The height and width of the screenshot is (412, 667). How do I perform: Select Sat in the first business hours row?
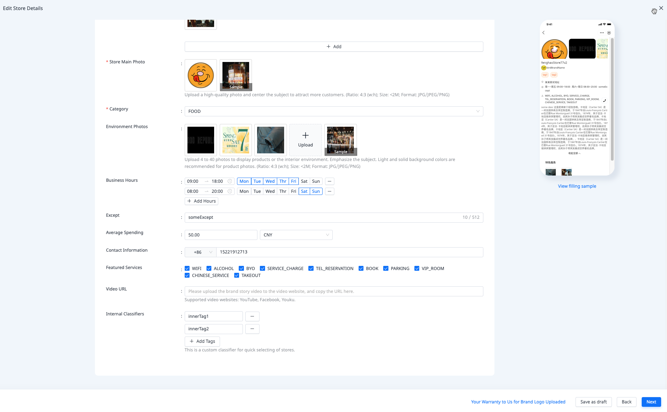pos(304,181)
